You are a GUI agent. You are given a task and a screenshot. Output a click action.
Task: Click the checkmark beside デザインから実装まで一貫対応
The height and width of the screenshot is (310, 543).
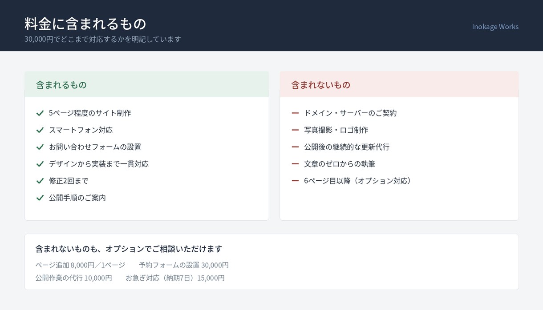(x=40, y=163)
